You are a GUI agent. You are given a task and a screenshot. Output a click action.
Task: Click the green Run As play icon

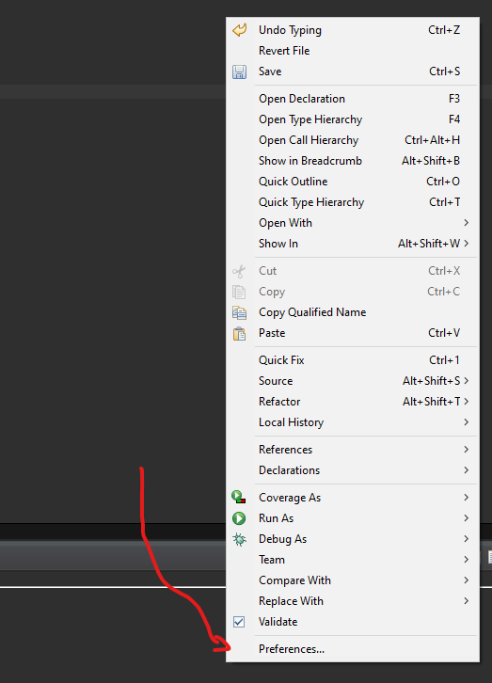pos(239,518)
